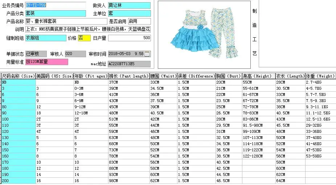Click the 尺码名称 (Size) column header
The image size is (336, 185).
point(19,76)
